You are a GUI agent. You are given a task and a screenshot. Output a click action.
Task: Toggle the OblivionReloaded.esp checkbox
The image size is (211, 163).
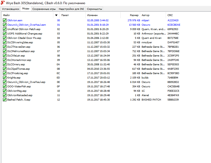click(x=5, y=95)
